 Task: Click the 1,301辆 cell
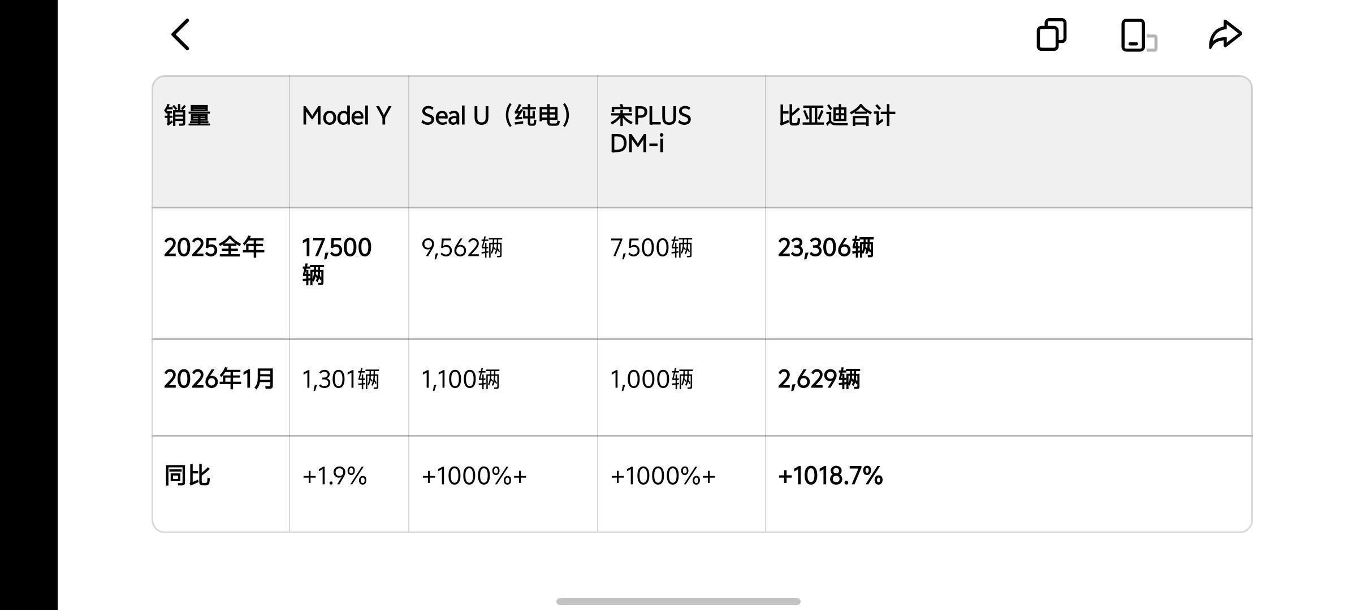[340, 379]
